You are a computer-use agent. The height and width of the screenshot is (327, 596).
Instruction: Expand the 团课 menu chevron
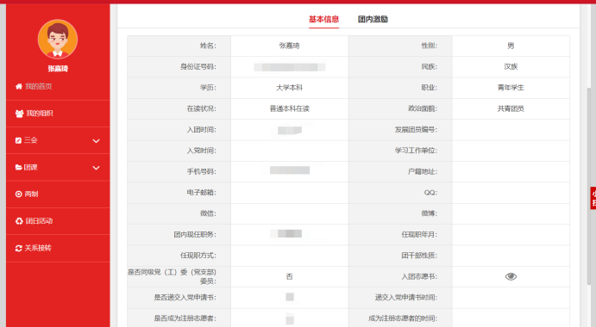[x=96, y=168]
